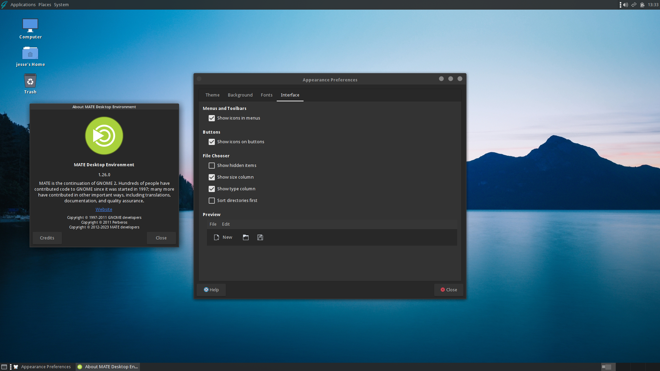
Task: Click Close button in Appearance Preferences
Action: point(449,290)
